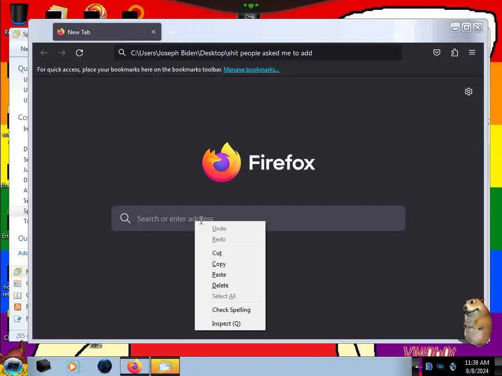Close the New Tab tab

[x=153, y=32]
